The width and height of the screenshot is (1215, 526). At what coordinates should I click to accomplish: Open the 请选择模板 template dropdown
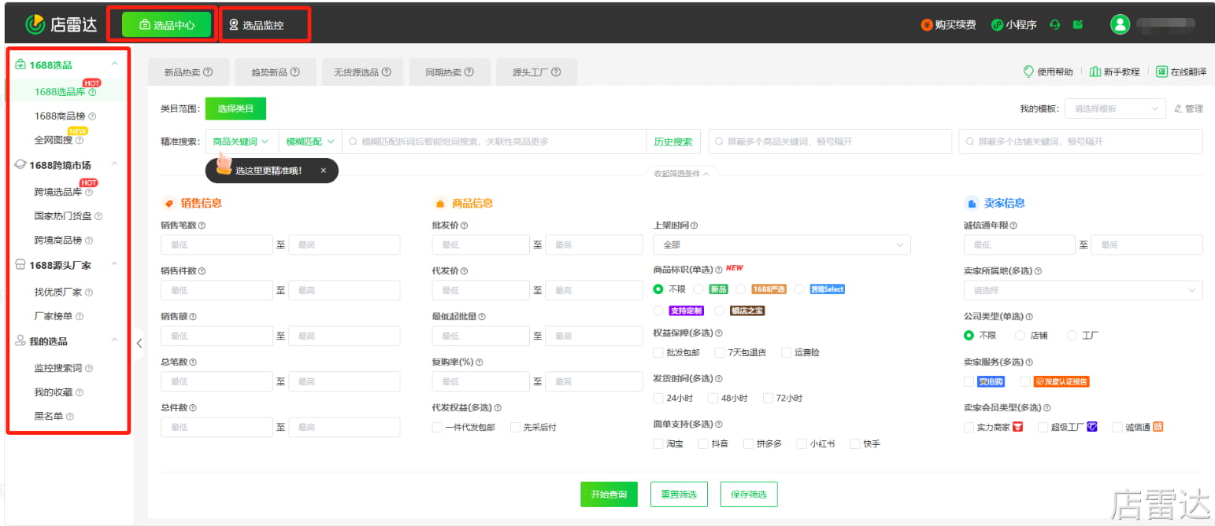(1115, 109)
